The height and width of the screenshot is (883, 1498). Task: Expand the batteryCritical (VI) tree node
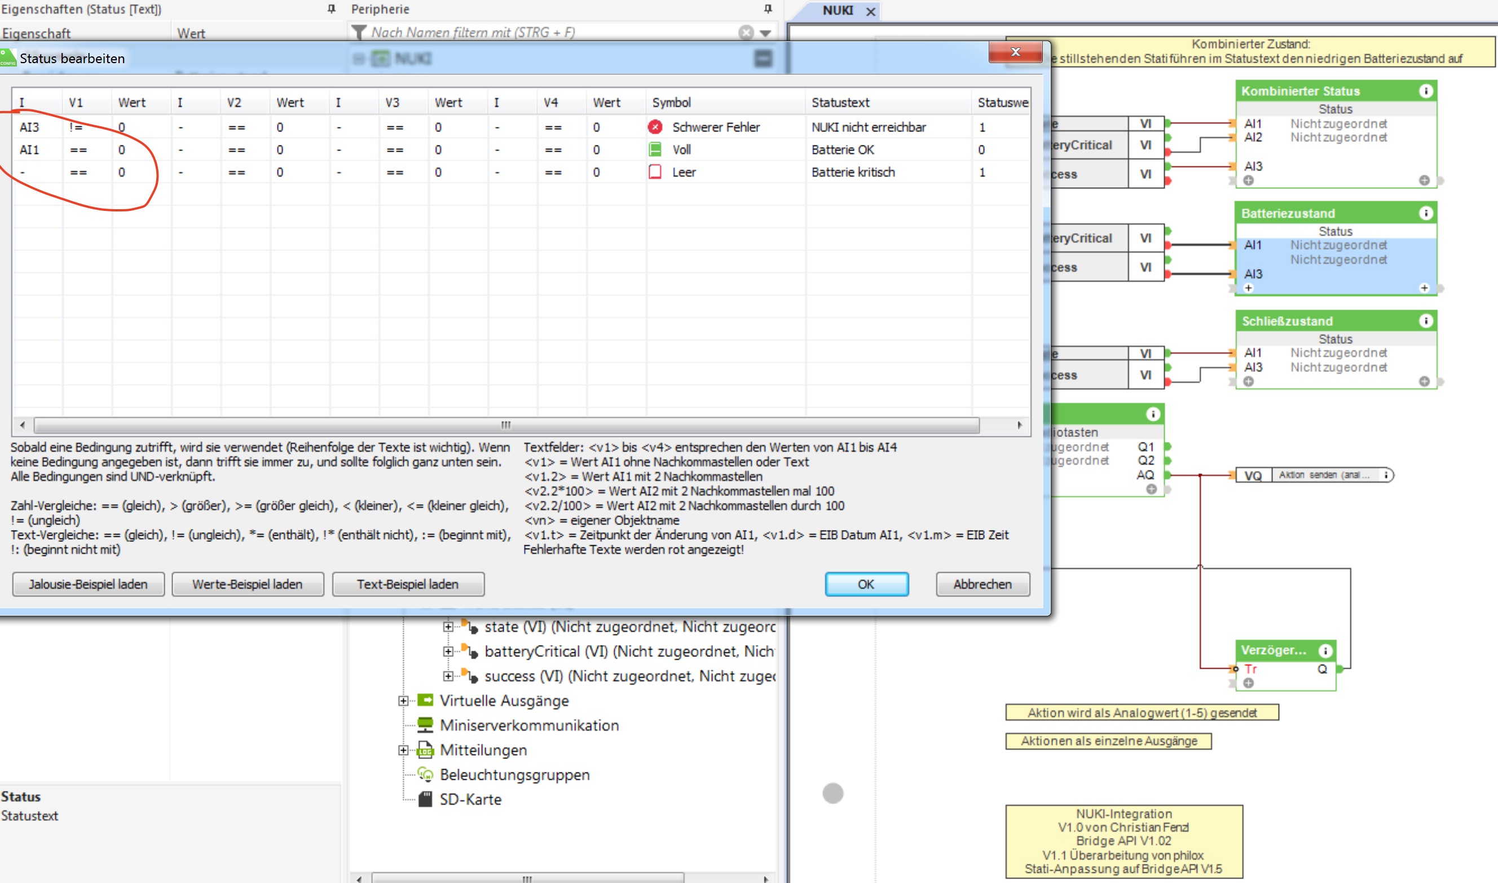pyautogui.click(x=448, y=652)
